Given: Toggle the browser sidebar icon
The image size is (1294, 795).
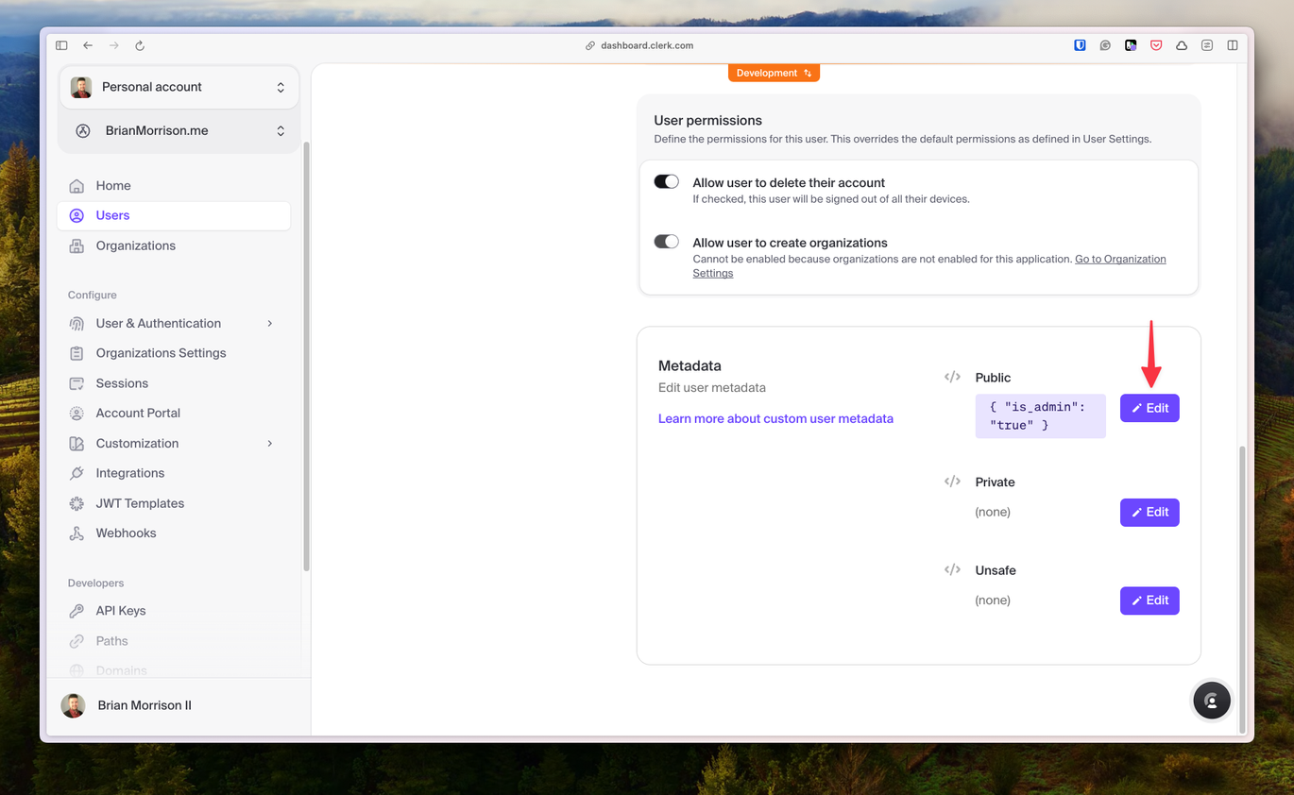Looking at the screenshot, I should [61, 45].
